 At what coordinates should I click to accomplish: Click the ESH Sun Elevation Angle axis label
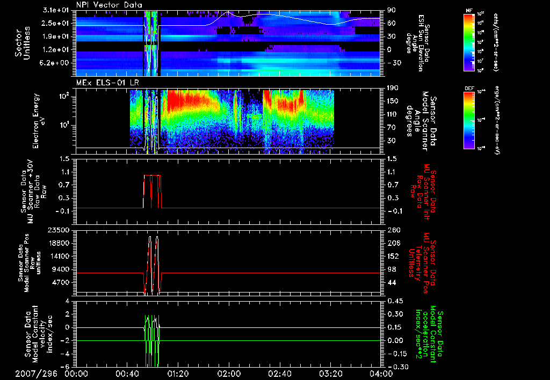click(418, 43)
